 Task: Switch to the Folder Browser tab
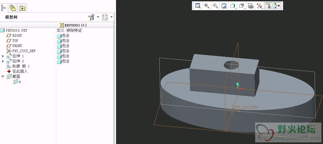click(13, 8)
